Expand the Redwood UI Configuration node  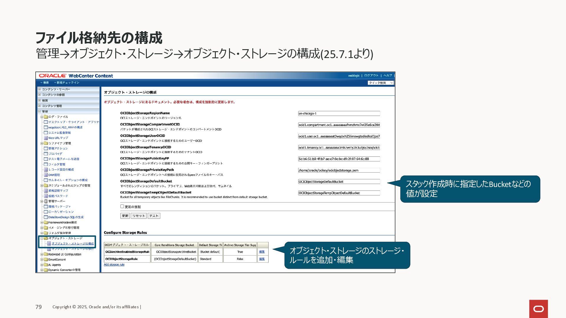tap(42, 254)
